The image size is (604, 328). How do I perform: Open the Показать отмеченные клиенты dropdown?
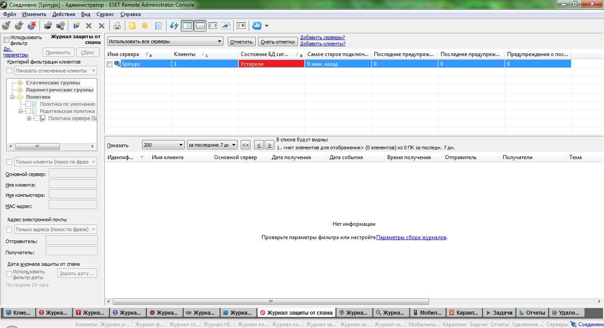point(56,71)
